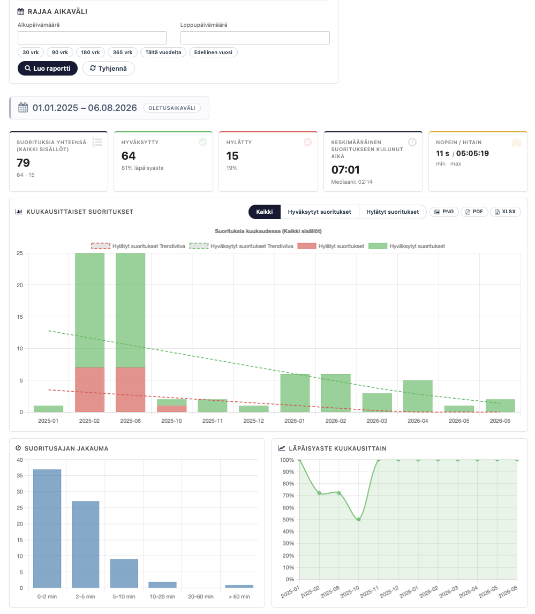Switch to the Hylätyt suoritukset tab
The width and height of the screenshot is (535, 614).
pos(393,212)
